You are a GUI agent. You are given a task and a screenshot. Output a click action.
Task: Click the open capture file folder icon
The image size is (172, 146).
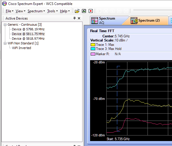point(77,11)
